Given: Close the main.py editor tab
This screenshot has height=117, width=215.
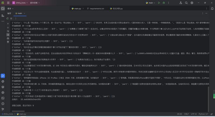Looking at the screenshot, I should (83, 9).
